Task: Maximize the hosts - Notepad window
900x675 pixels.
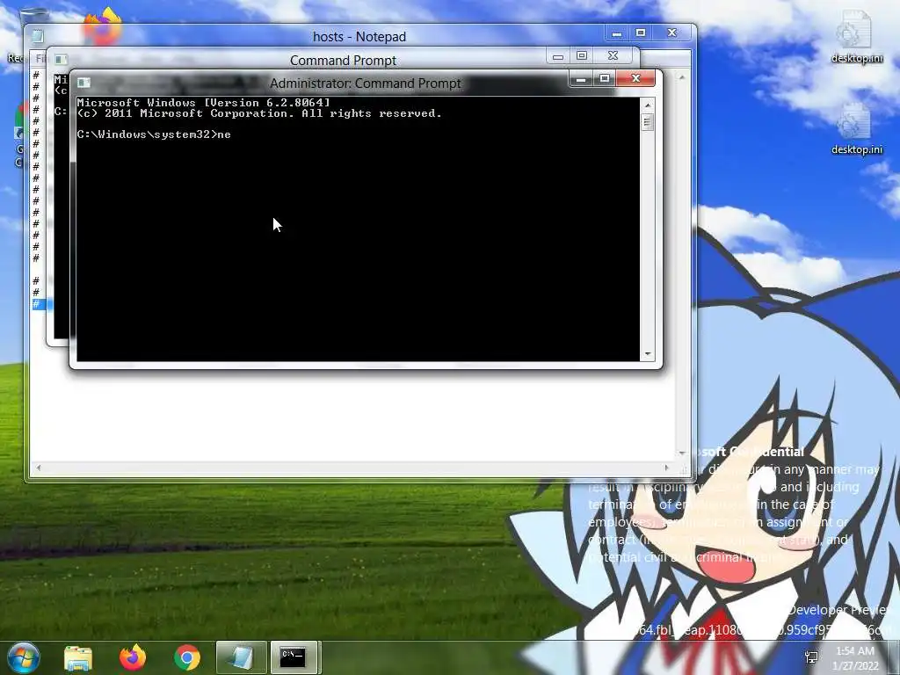Action: click(x=641, y=33)
